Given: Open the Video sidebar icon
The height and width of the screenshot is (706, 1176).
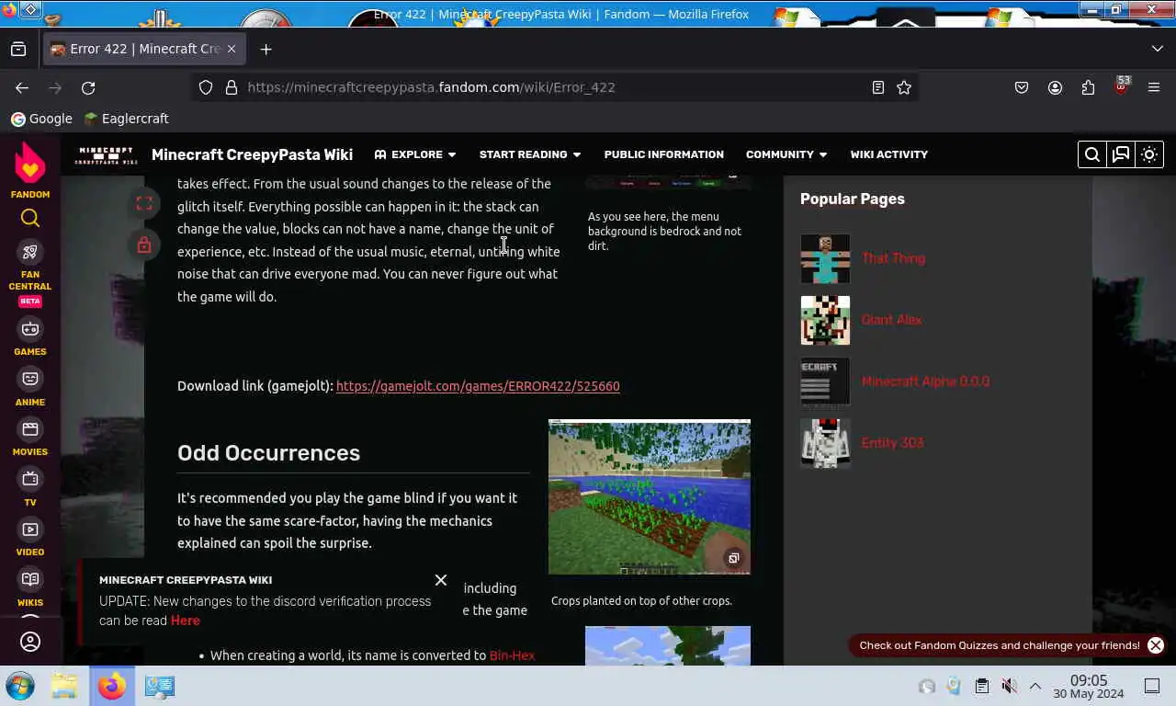Looking at the screenshot, I should (x=30, y=529).
